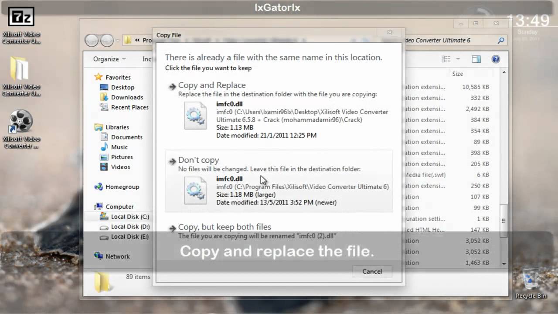Choose Copy and Replace option
This screenshot has height=314, width=558.
pyautogui.click(x=279, y=110)
